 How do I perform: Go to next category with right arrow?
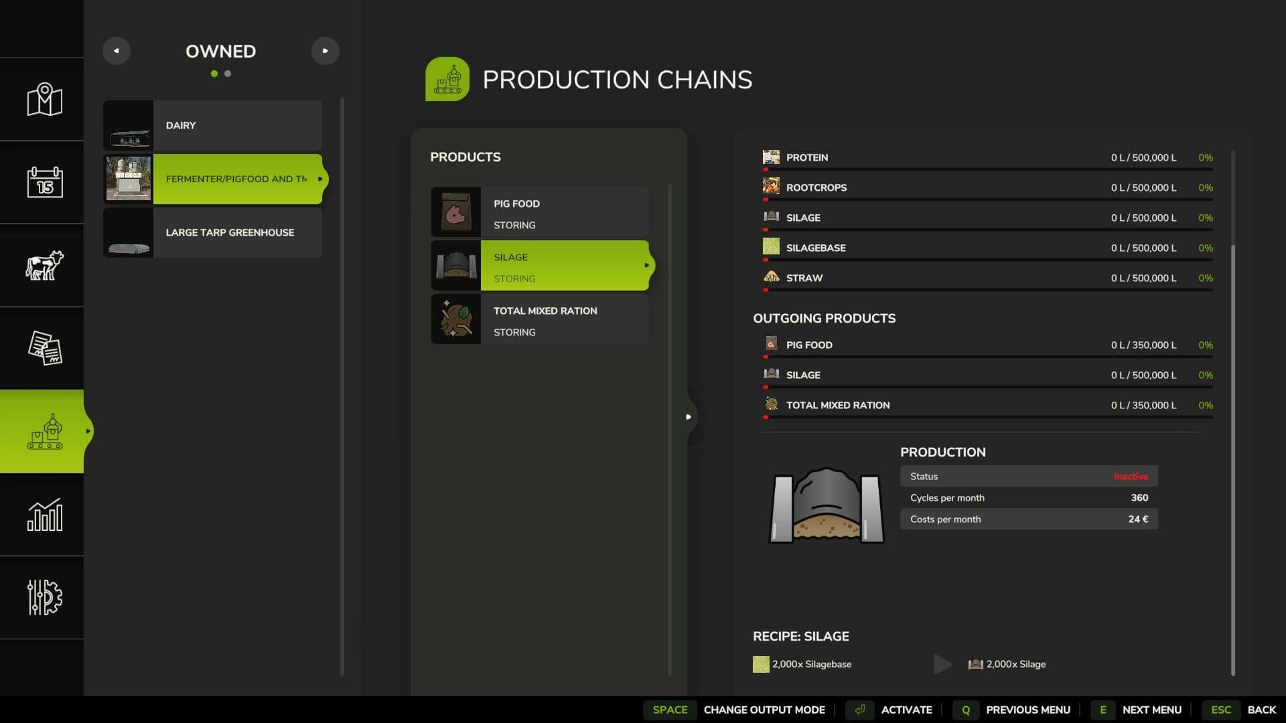pos(325,51)
